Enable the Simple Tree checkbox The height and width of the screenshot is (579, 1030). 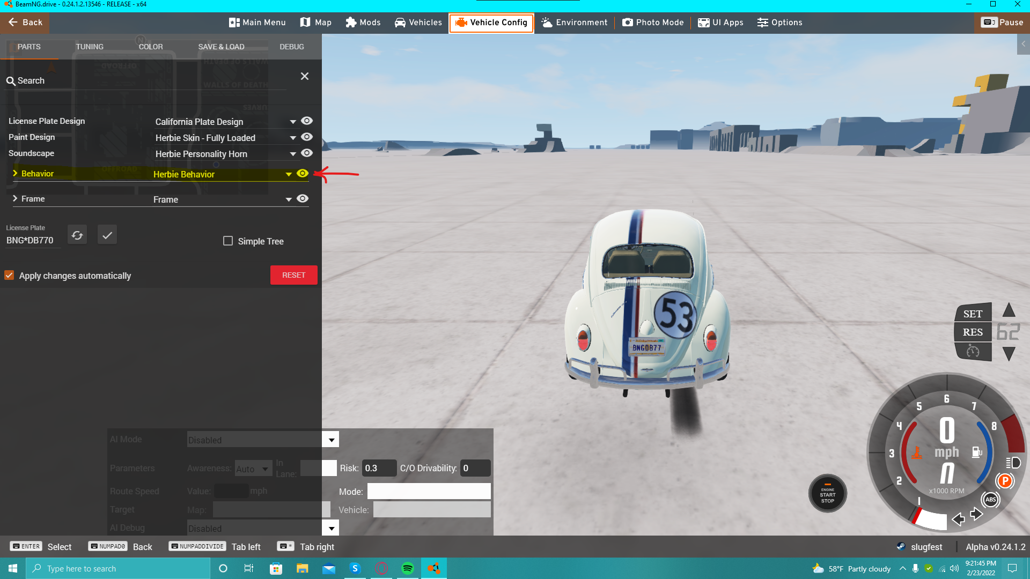click(228, 241)
